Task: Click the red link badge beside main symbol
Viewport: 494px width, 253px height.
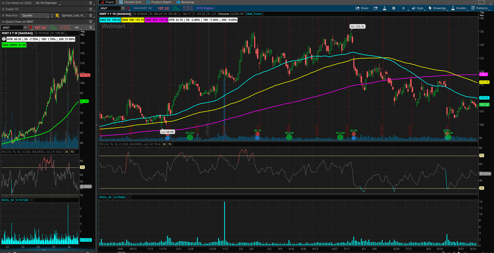Action: click(128, 8)
